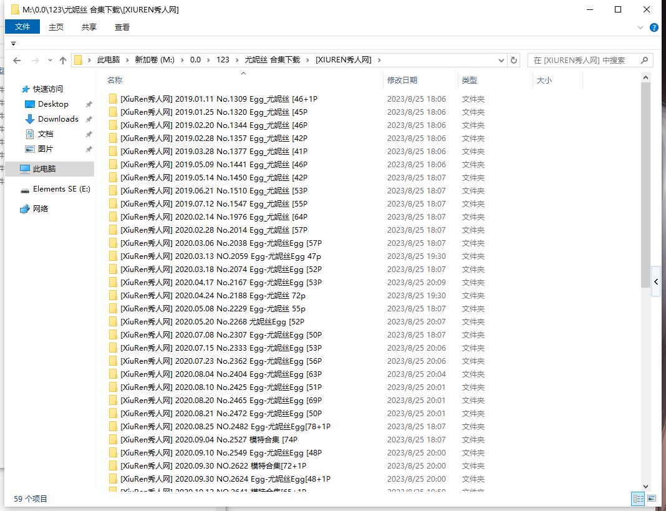Open Downloads in quick access
Image resolution: width=666 pixels, height=511 pixels.
click(58, 119)
